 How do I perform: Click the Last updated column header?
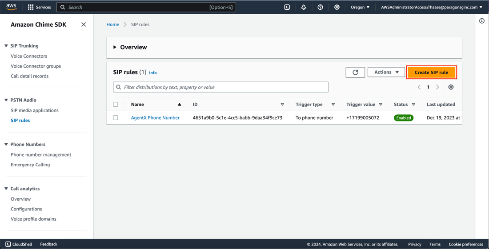tap(441, 105)
